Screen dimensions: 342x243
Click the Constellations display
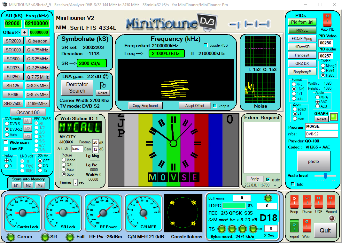click(x=183, y=213)
